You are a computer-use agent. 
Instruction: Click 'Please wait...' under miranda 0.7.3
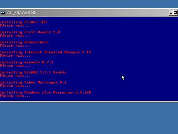coord(15,66)
